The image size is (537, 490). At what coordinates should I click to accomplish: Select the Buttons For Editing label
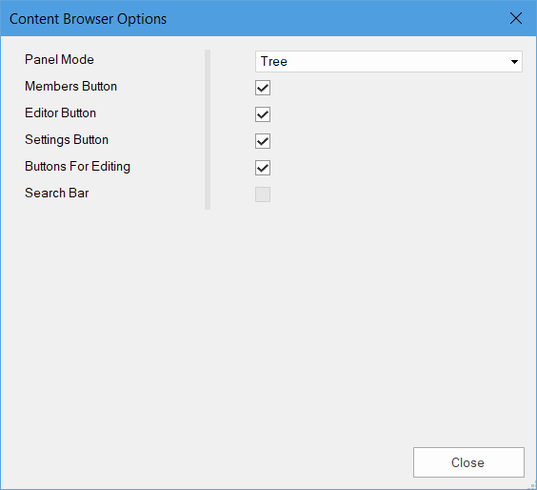point(77,167)
